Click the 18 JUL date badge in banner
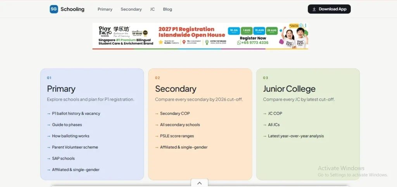 tap(234, 31)
